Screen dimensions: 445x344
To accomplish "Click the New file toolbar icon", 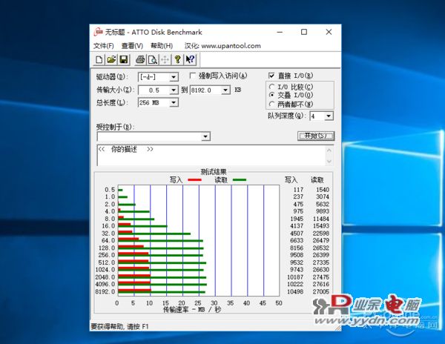I will coord(99,59).
